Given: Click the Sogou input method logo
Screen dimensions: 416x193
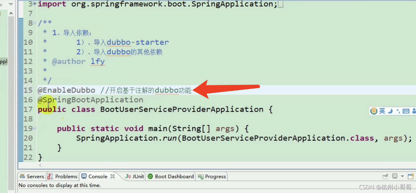Looking at the screenshot, I should (374, 111).
